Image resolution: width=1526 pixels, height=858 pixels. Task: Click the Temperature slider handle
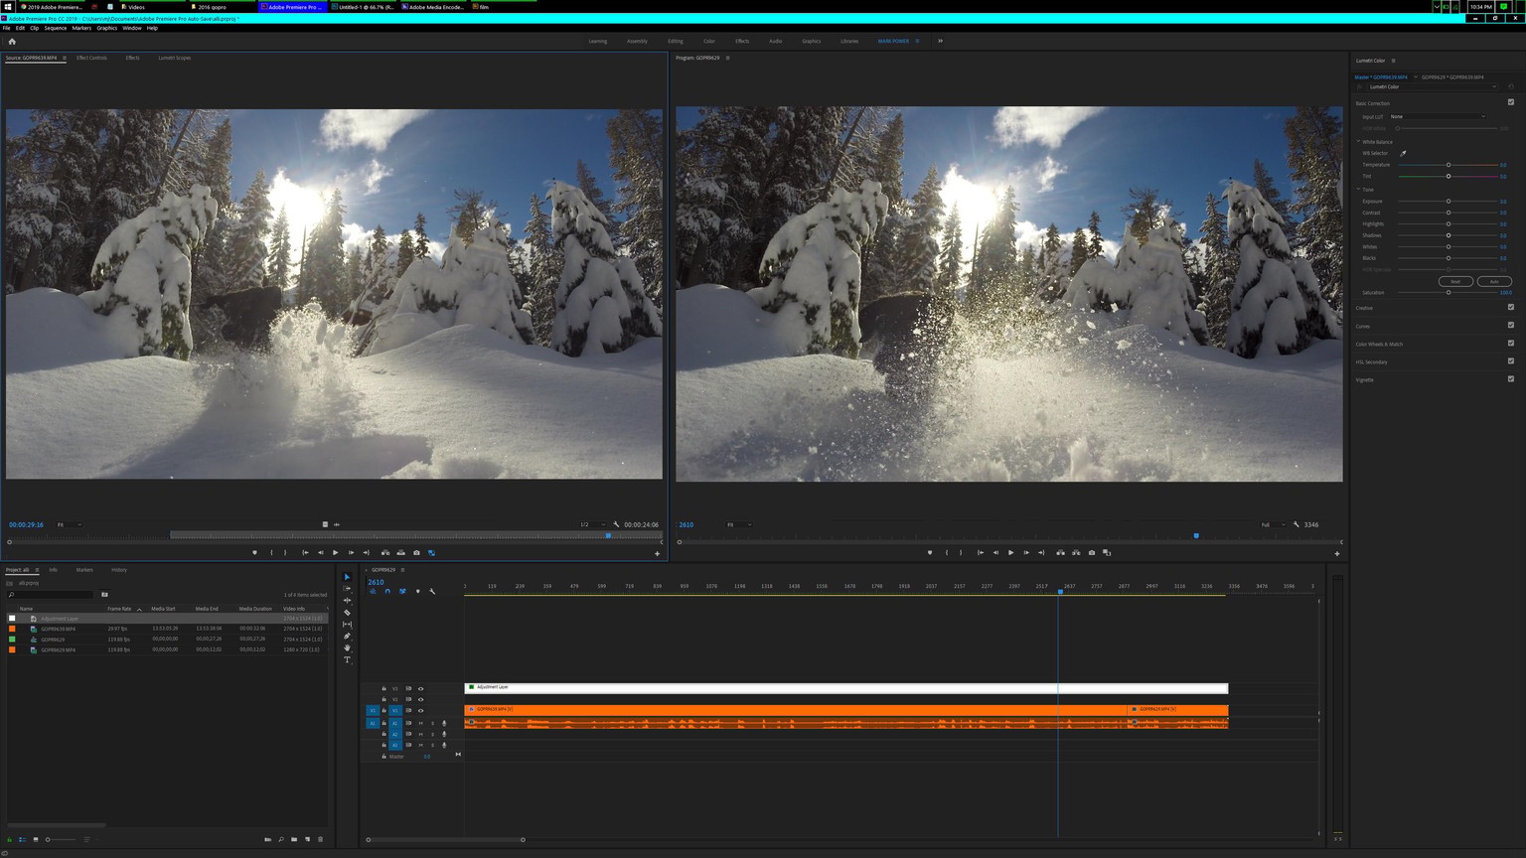point(1449,165)
